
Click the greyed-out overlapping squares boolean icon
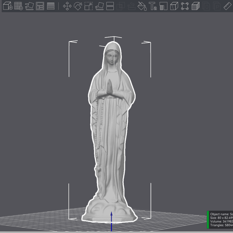click(x=120, y=6)
